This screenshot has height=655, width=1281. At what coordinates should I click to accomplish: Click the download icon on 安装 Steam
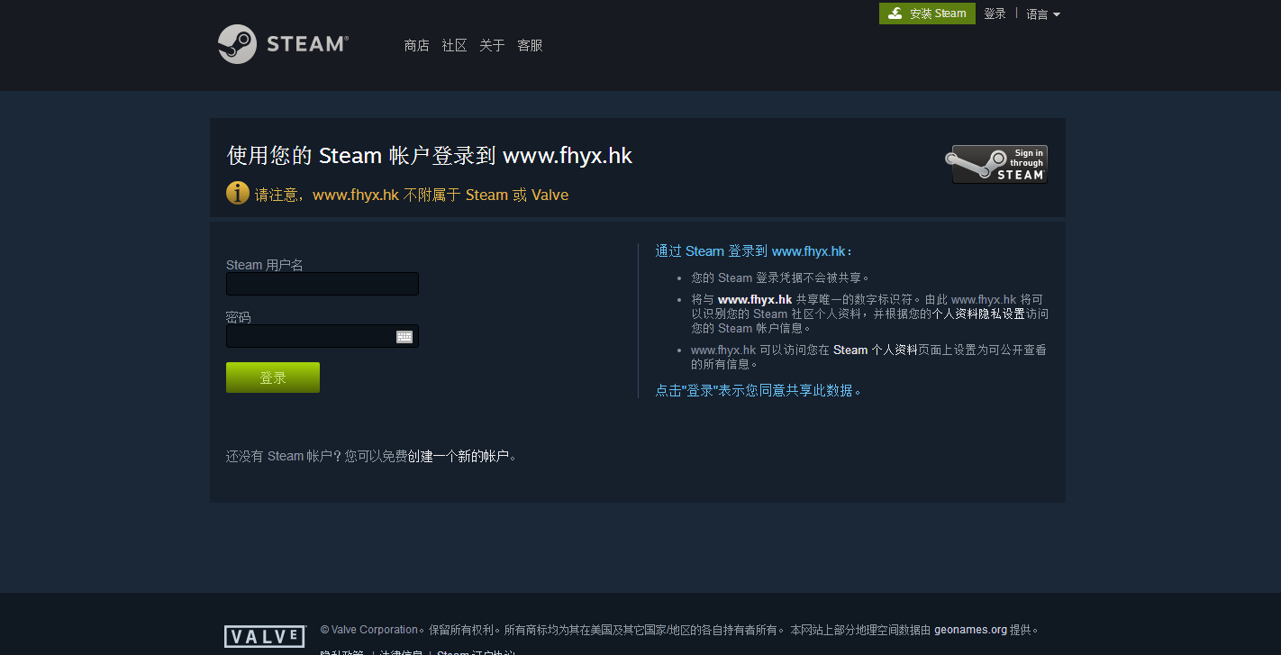point(895,14)
